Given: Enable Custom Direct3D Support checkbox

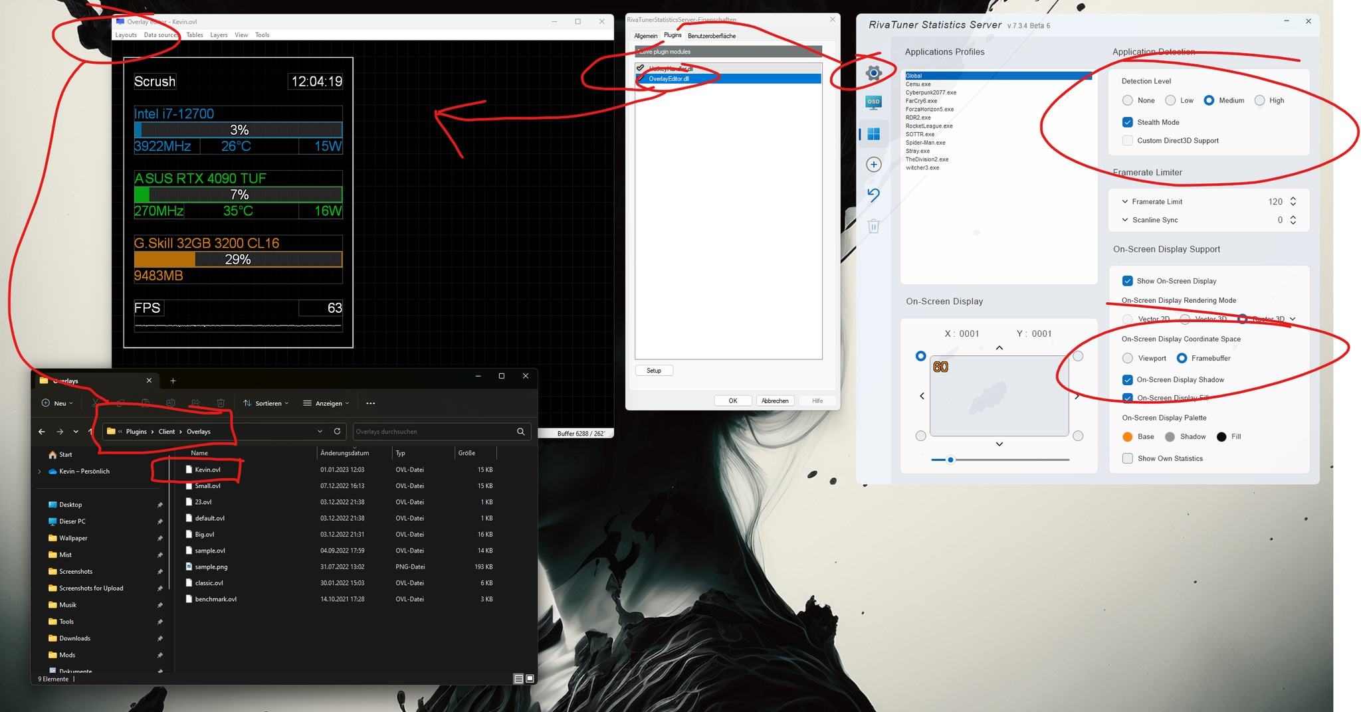Looking at the screenshot, I should [x=1128, y=140].
